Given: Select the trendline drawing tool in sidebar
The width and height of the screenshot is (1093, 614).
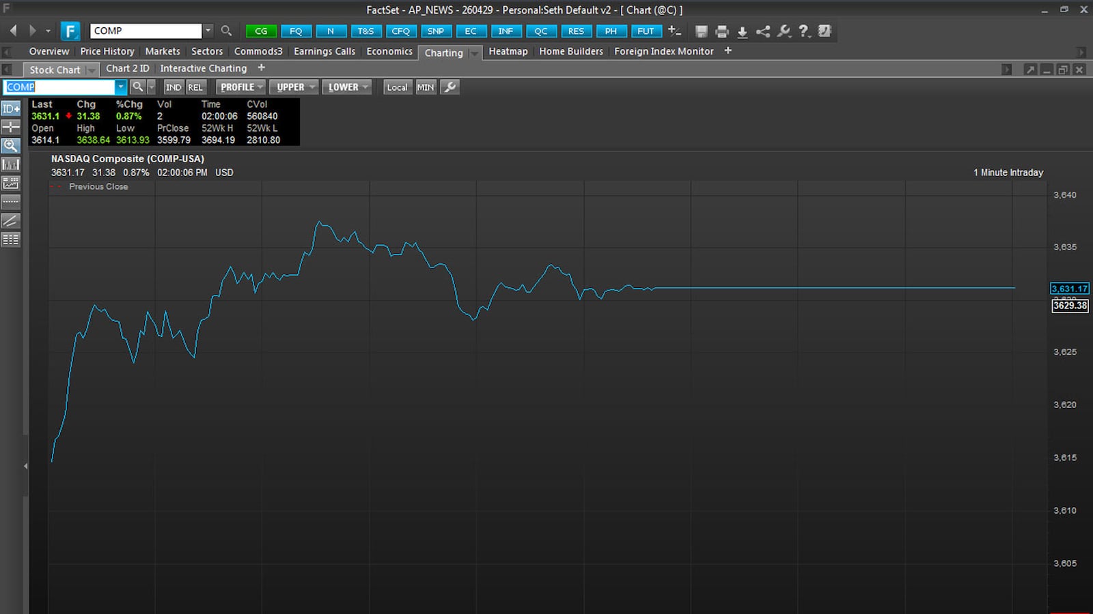Looking at the screenshot, I should pyautogui.click(x=10, y=220).
